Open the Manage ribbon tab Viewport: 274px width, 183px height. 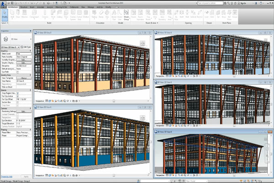91,7
